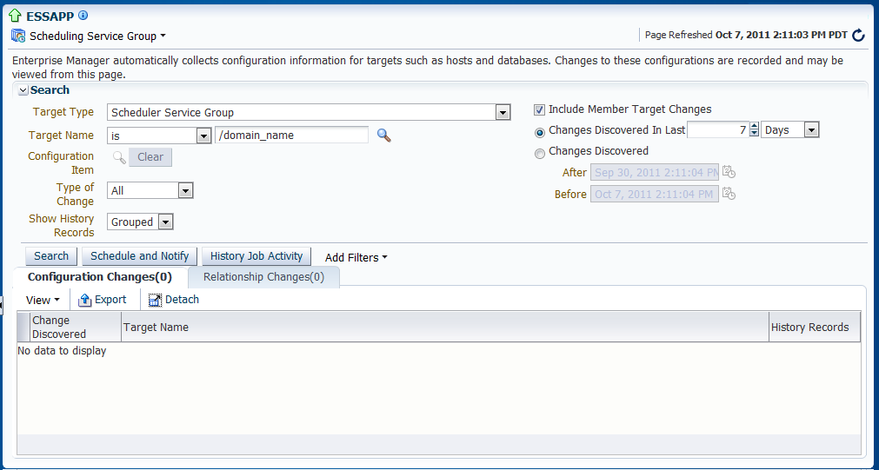Click the After date input field
The image size is (879, 470).
click(x=654, y=173)
